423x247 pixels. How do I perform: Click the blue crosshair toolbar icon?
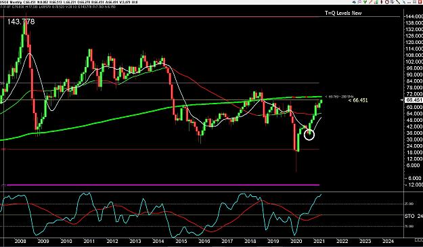pyautogui.click(x=404, y=2)
